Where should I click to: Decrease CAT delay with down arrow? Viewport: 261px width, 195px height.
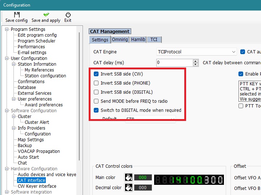click(x=196, y=65)
